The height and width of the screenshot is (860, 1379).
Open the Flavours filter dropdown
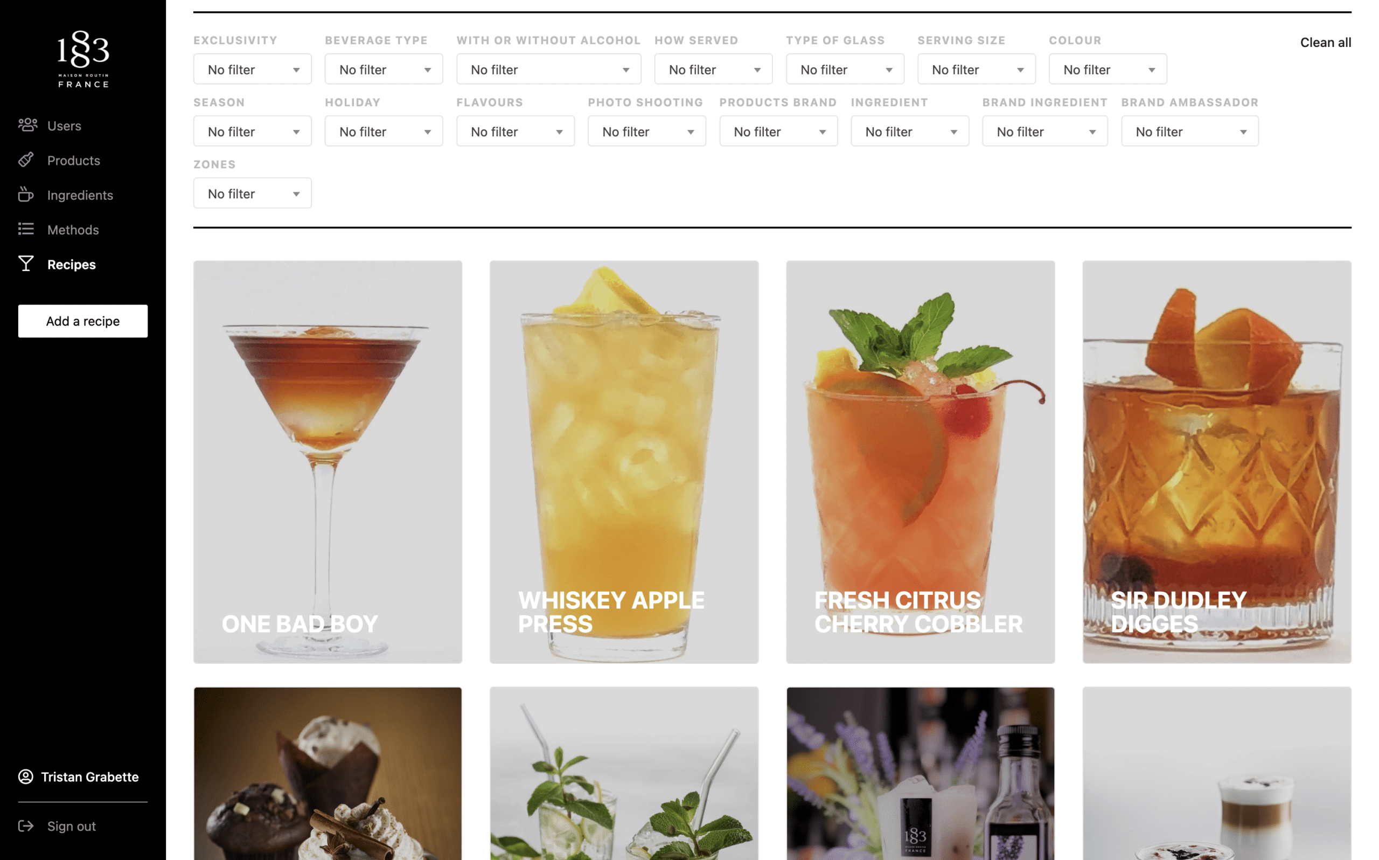tap(515, 131)
